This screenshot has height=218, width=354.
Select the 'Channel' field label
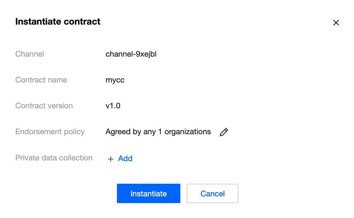tap(30, 54)
